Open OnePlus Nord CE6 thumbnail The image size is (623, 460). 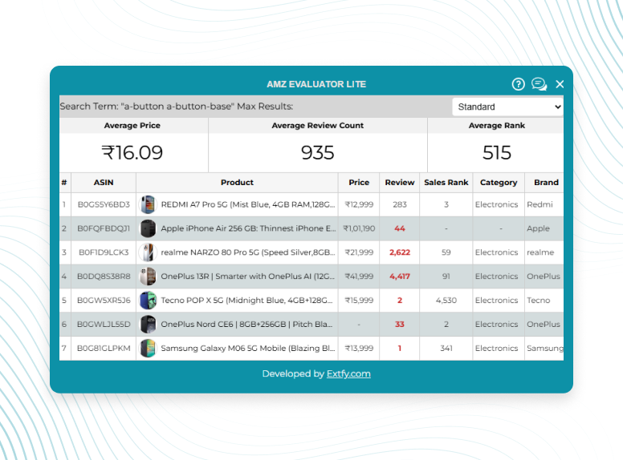pos(148,324)
